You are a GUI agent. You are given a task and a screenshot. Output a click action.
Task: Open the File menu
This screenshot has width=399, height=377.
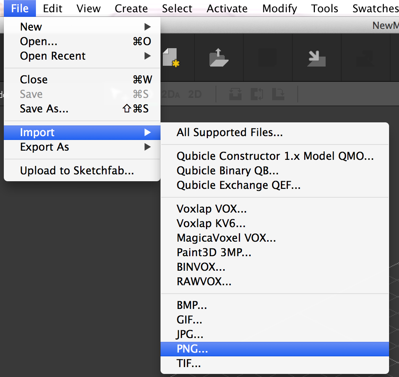[20, 8]
